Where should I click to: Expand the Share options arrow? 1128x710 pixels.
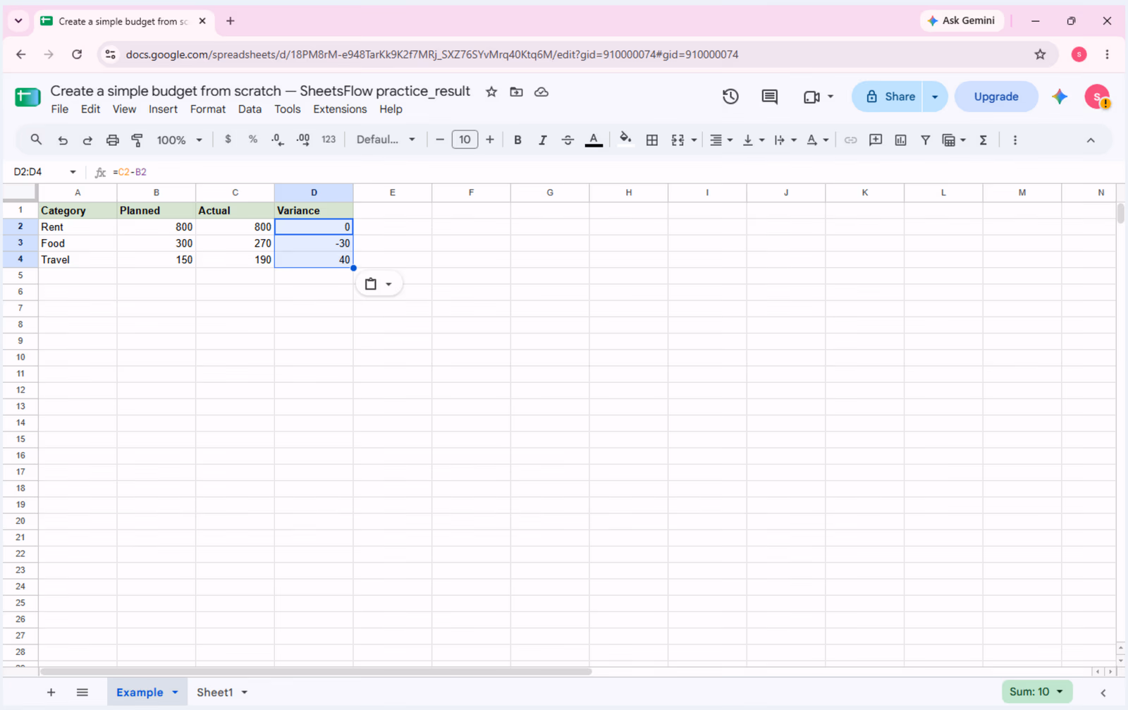[x=935, y=97]
